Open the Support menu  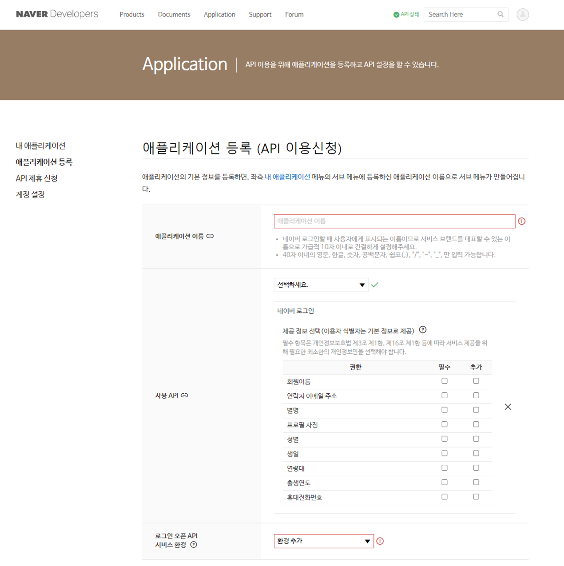(x=260, y=15)
